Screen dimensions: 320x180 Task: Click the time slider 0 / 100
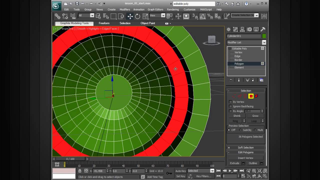pos(70,159)
